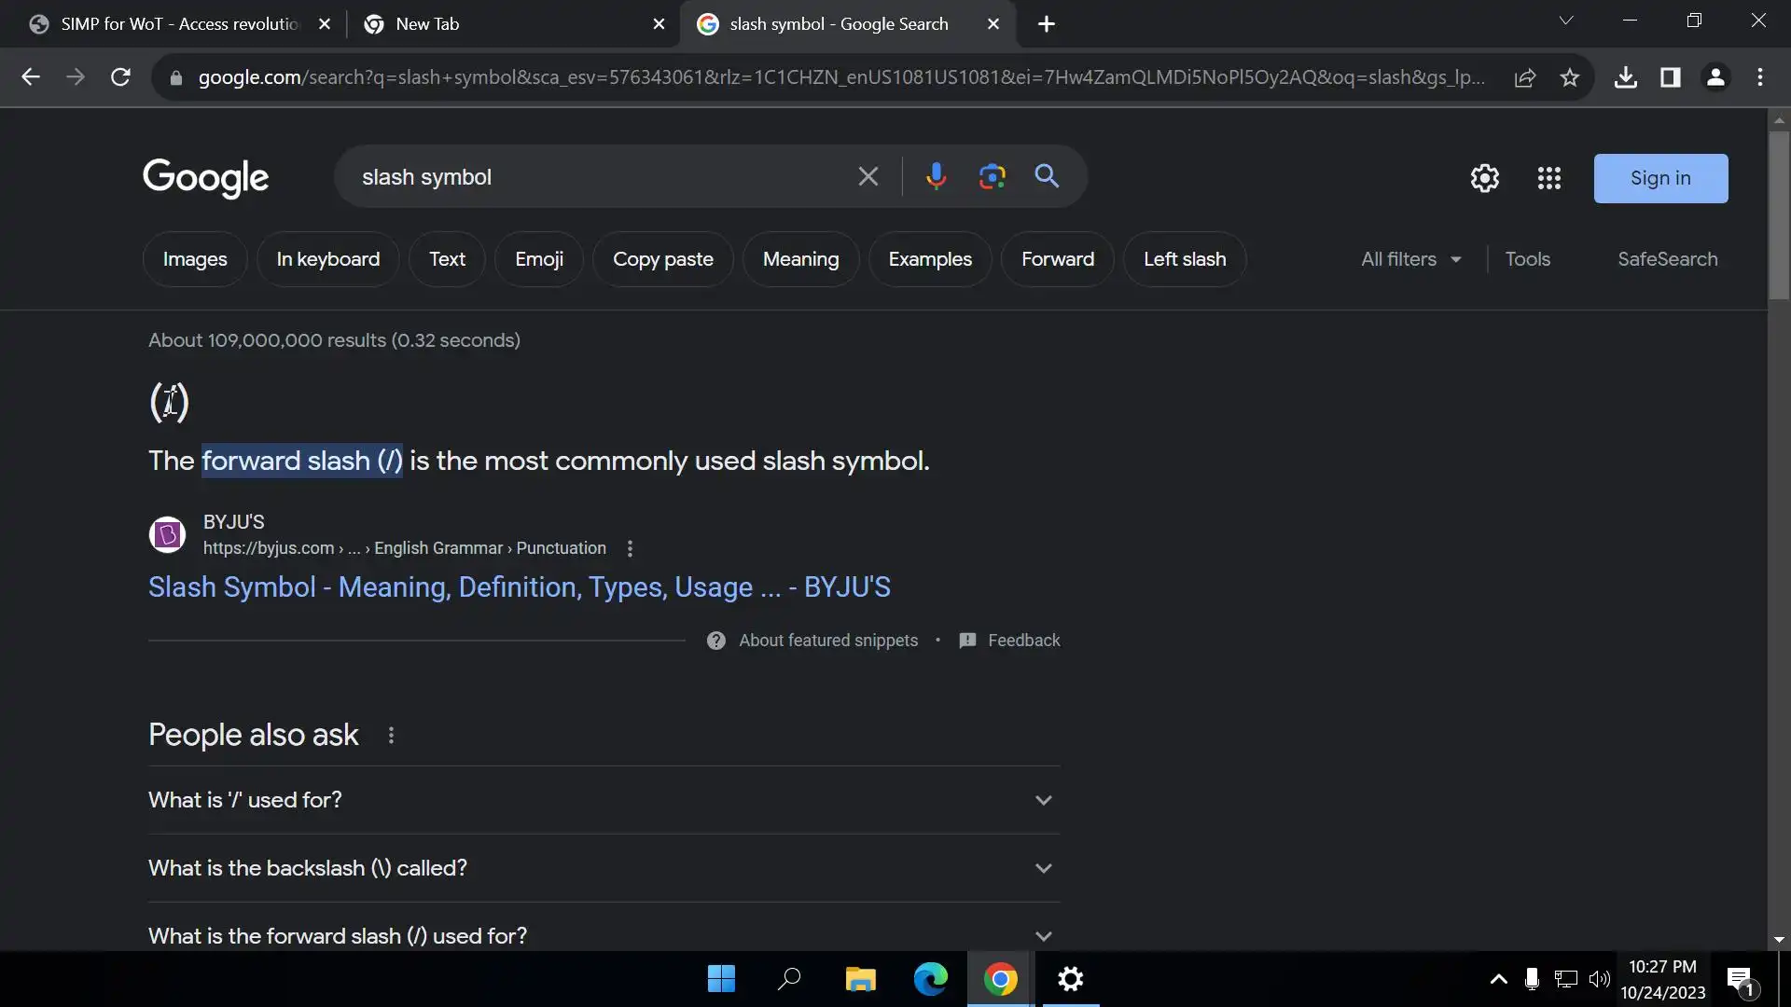Toggle Chrome side panel
This screenshot has width=1791, height=1007.
[1671, 77]
